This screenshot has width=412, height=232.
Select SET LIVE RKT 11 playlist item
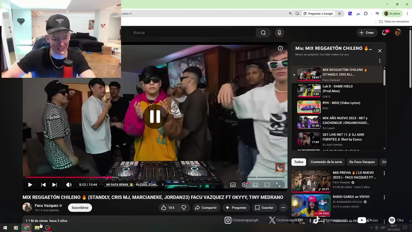(x=338, y=139)
